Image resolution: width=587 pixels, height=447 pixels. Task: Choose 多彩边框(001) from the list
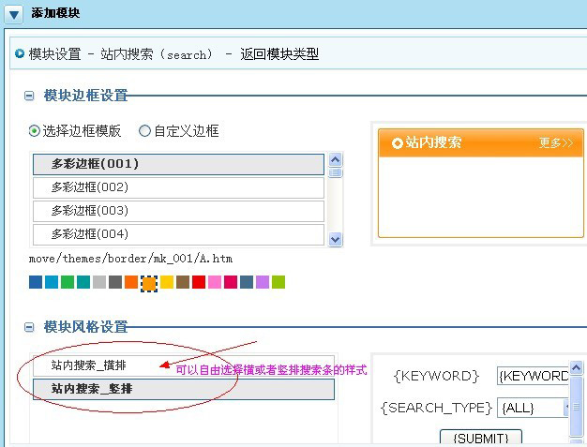pos(178,164)
